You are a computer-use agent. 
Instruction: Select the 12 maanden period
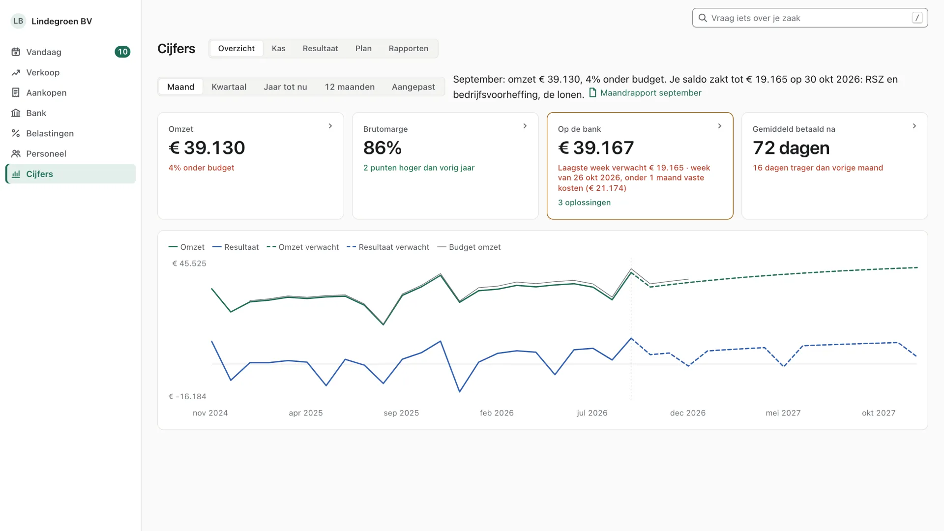click(x=350, y=87)
